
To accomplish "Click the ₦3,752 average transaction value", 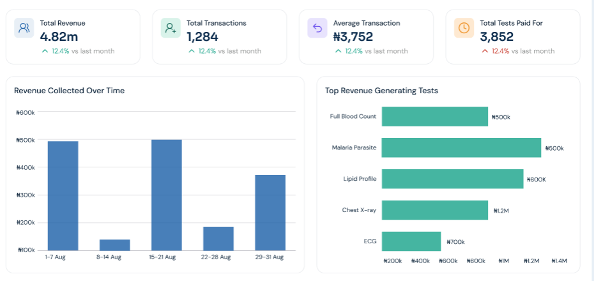I will [x=353, y=37].
